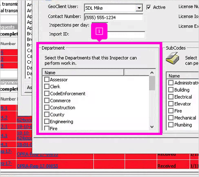
Task: Check the Engineering department checkbox
Action: (47, 121)
